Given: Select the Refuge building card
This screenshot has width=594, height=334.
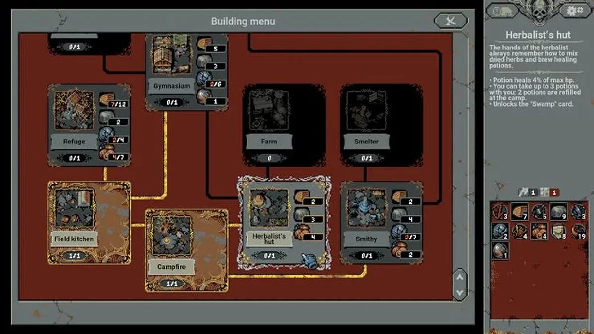Looking at the screenshot, I should coord(90,125).
